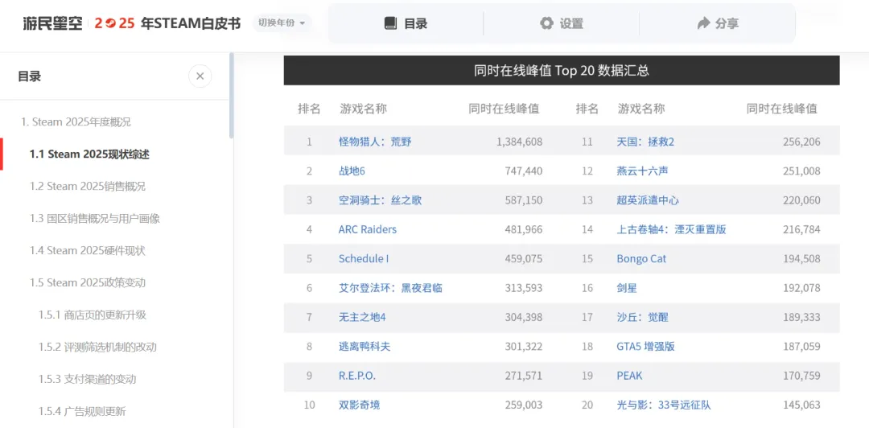Click the peak value 170,759
Viewport: 869px width, 428px height.
tap(802, 376)
